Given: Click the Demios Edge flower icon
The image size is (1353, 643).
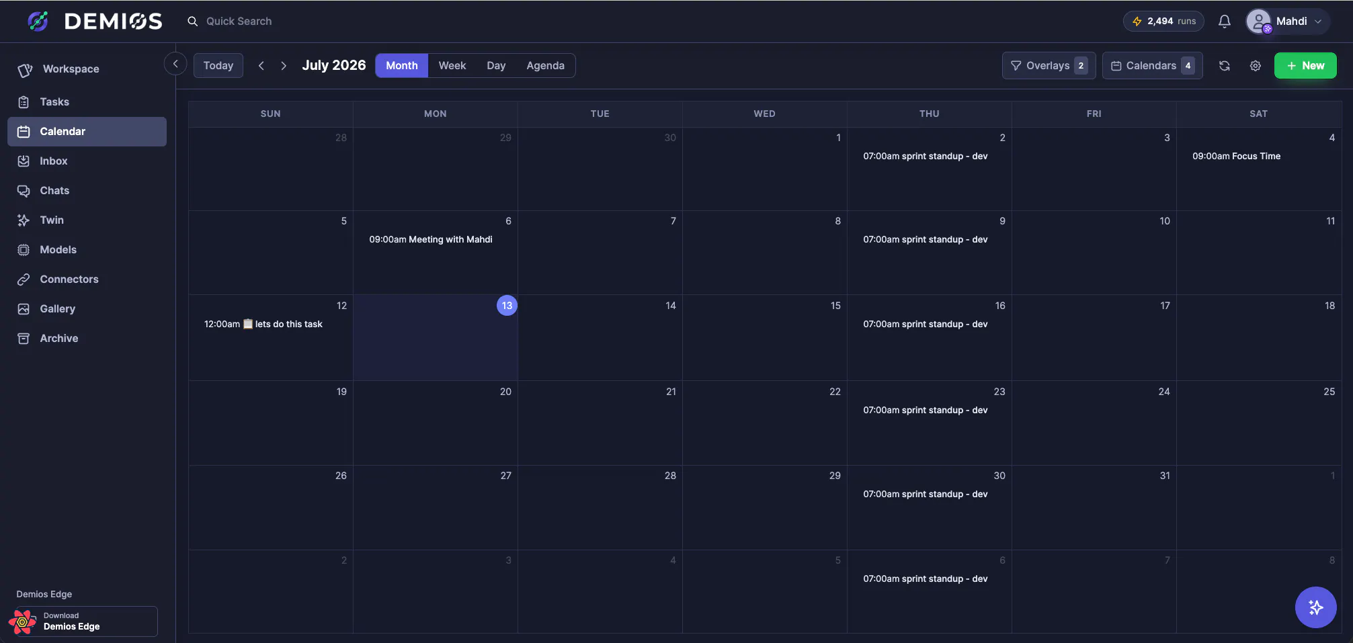Looking at the screenshot, I should [23, 621].
